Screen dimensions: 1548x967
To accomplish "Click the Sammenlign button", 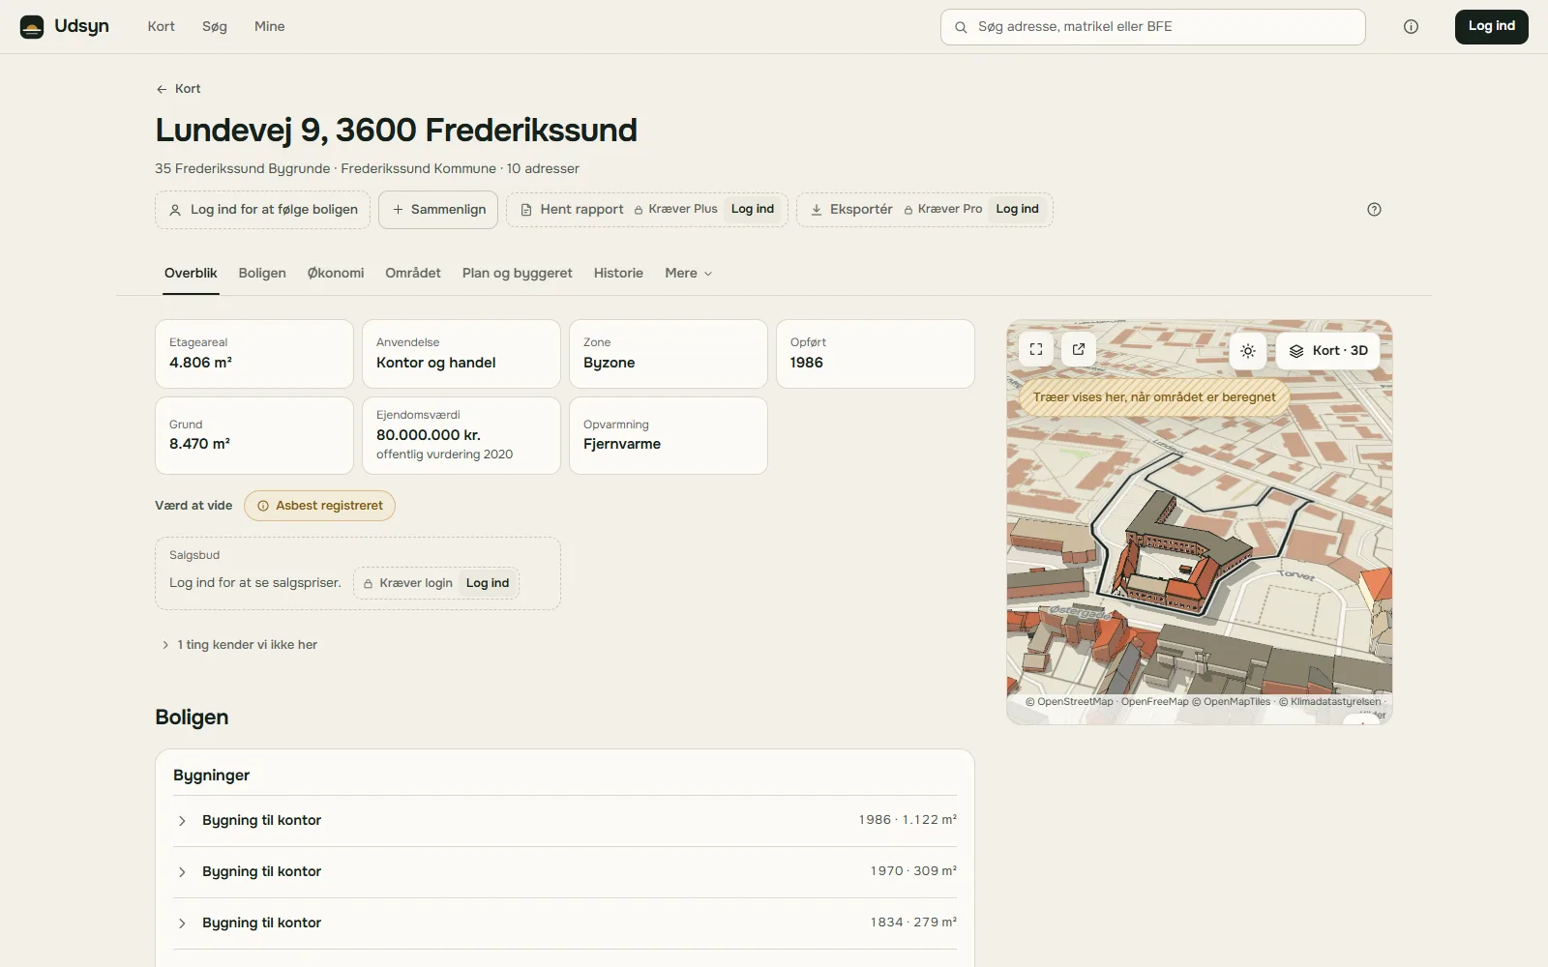I will click(x=438, y=210).
